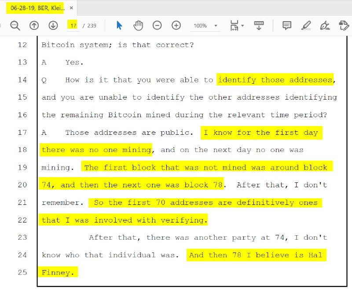
Task: Click line 15 text 'and you are unable to identify'
Action: point(113,97)
